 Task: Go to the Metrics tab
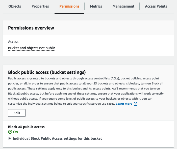pyautogui.click(x=96, y=6)
